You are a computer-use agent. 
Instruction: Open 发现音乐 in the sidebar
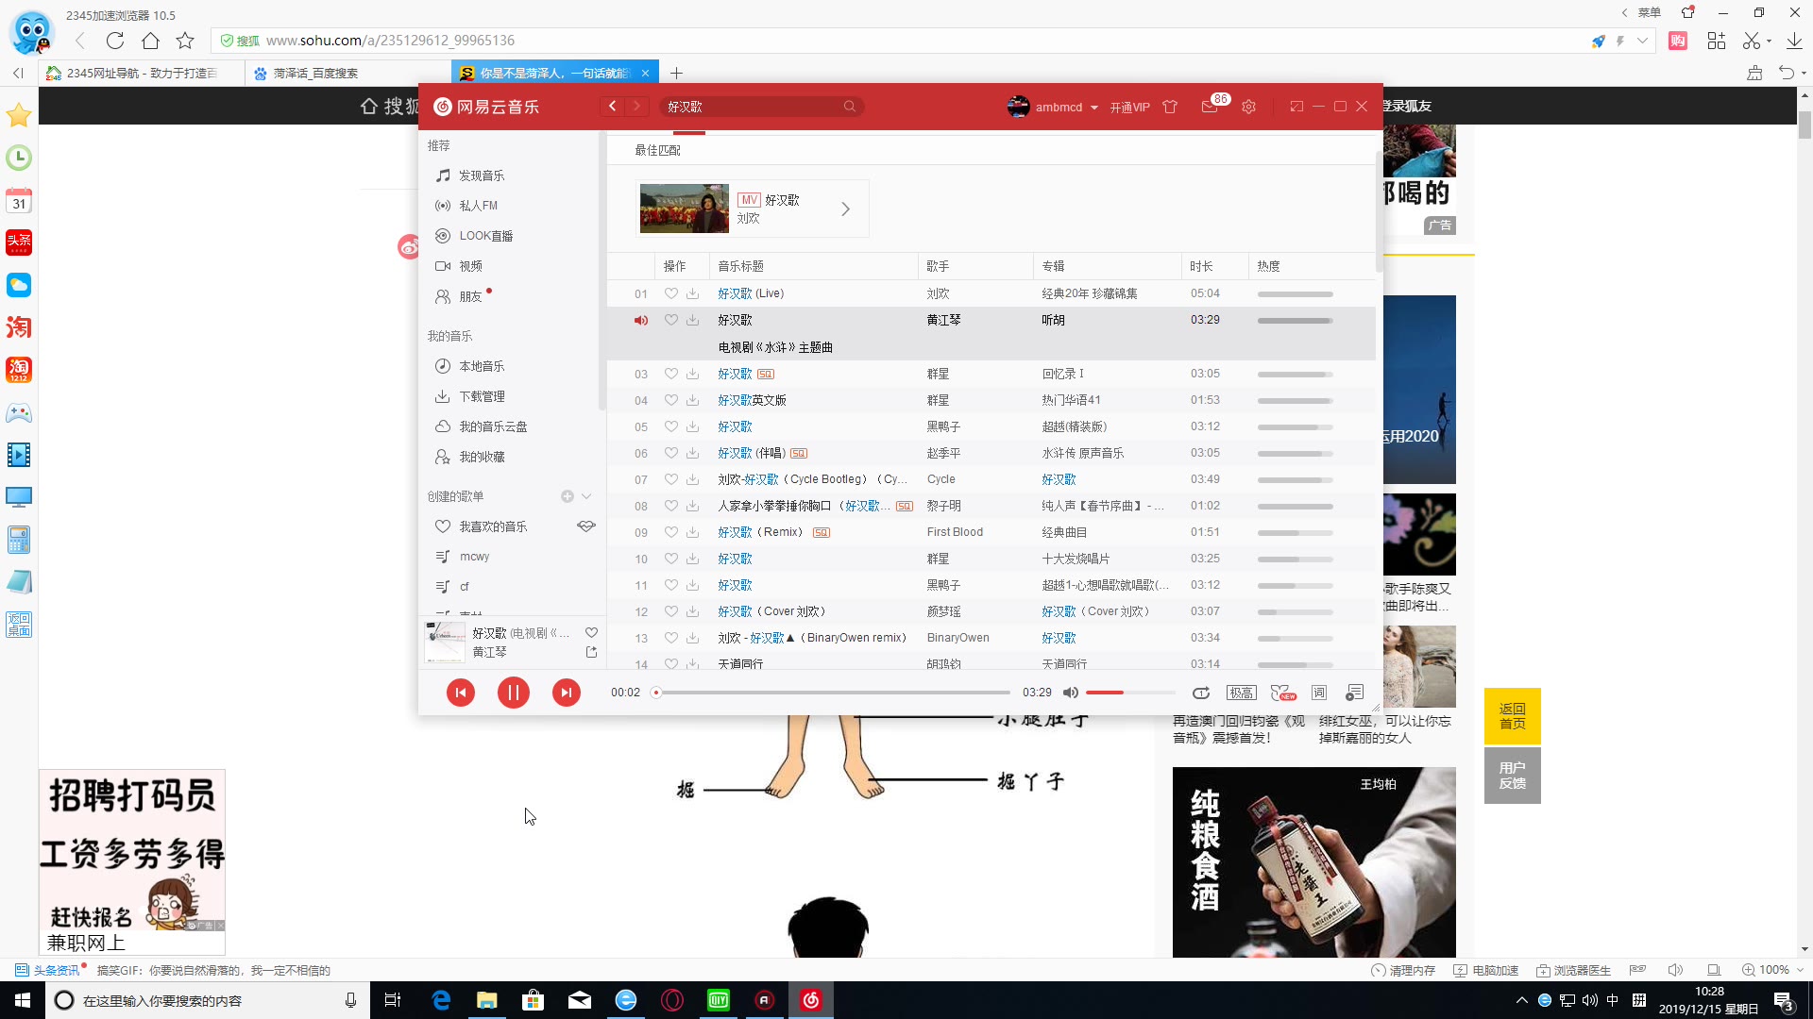(482, 175)
